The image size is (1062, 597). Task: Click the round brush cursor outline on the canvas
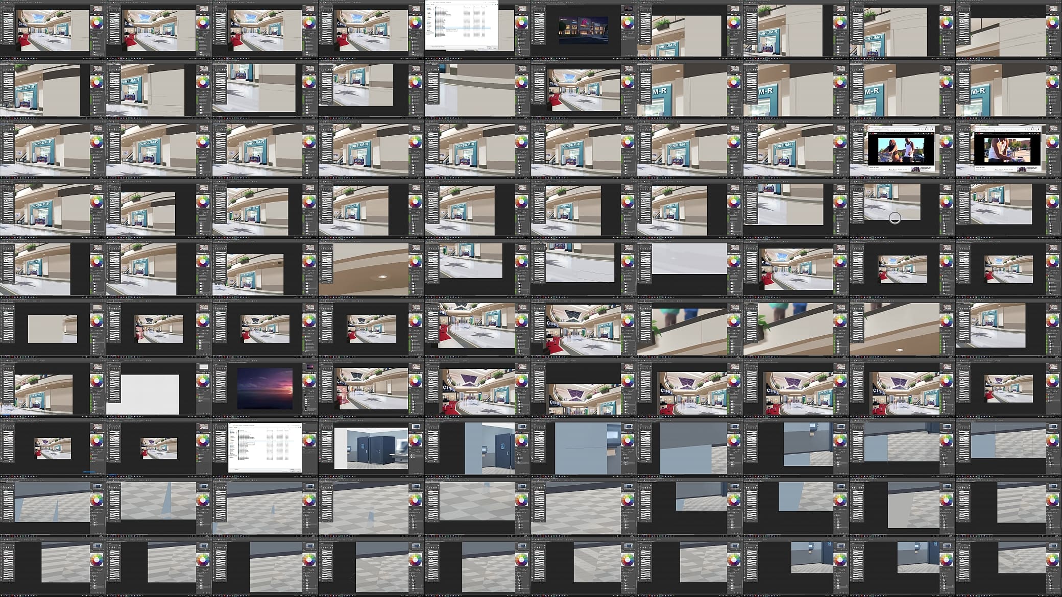coord(895,218)
